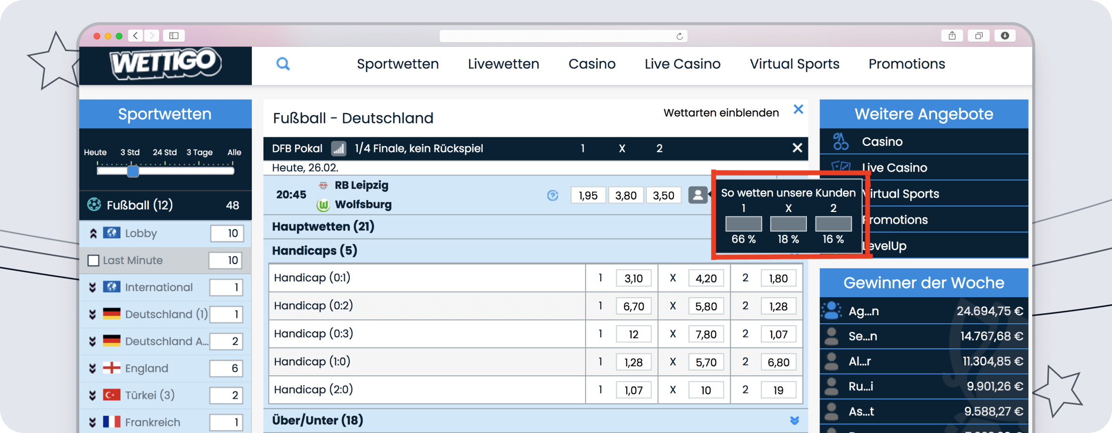This screenshot has width=1112, height=433.
Task: Click browser tabs overview icon
Action: coord(979,36)
